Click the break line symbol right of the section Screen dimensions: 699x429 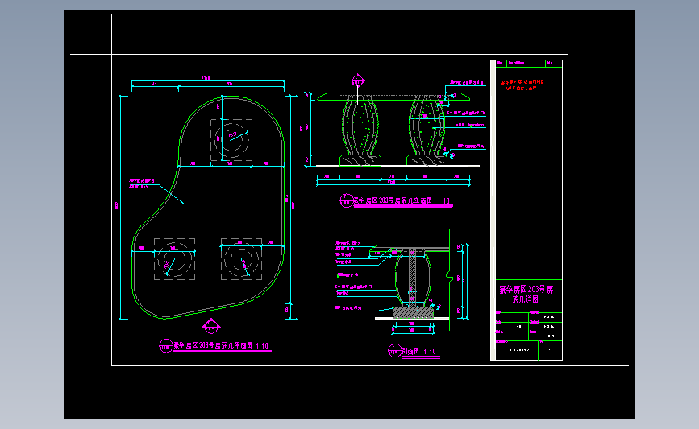(449, 278)
